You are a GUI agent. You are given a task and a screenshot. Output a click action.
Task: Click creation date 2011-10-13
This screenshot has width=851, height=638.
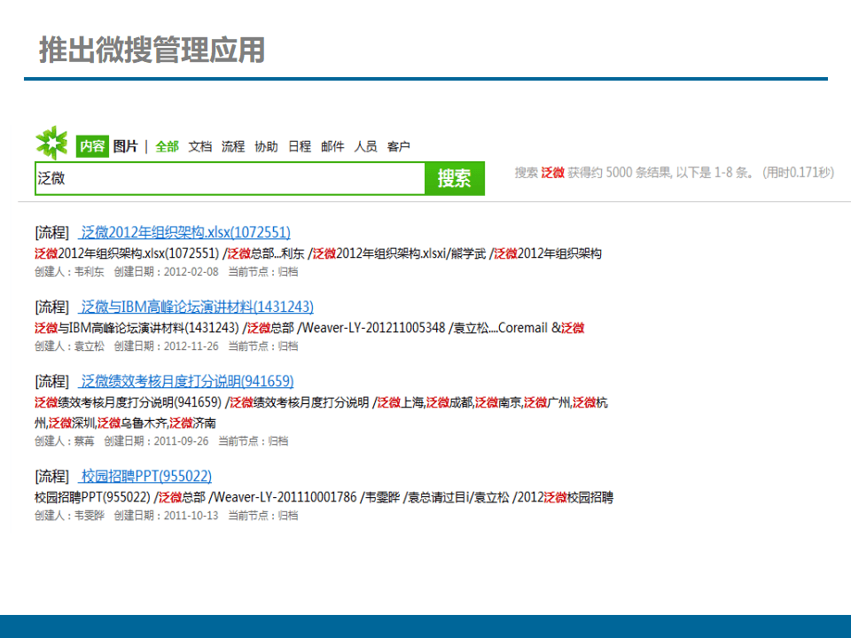pyautogui.click(x=191, y=516)
